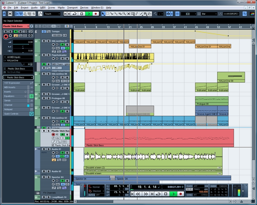Solo the Spector 04 track
The height and width of the screenshot is (205, 257).
coord(49,177)
